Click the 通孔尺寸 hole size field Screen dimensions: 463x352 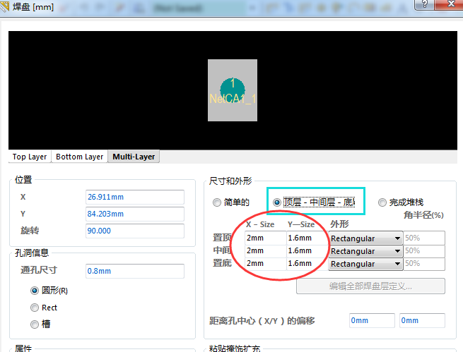click(x=134, y=270)
